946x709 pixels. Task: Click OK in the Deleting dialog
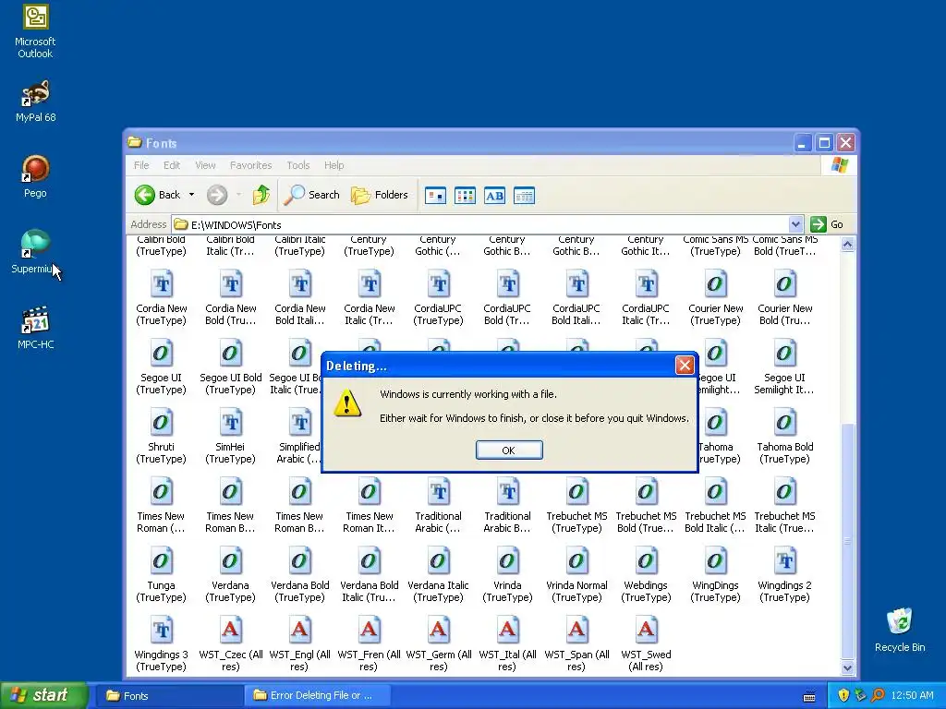pyautogui.click(x=509, y=450)
